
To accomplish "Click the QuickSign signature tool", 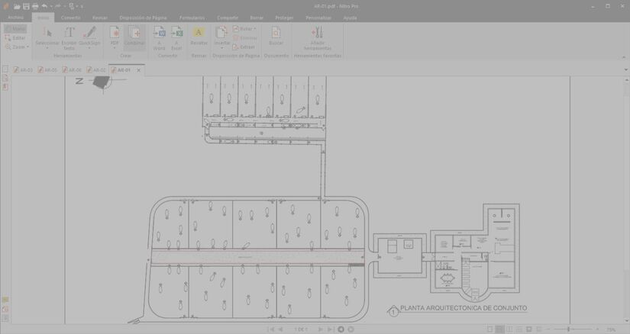I will click(x=89, y=37).
